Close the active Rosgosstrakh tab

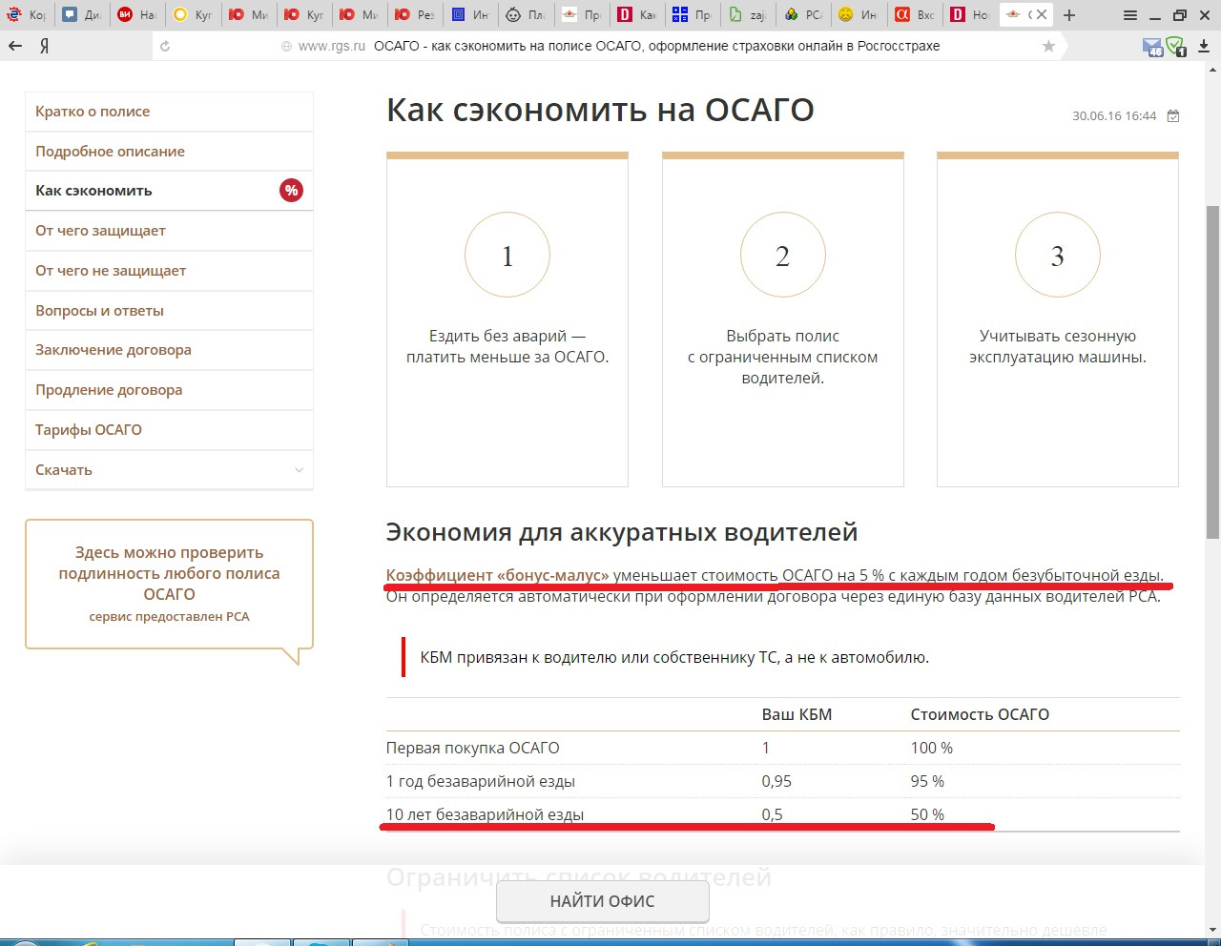[1042, 14]
